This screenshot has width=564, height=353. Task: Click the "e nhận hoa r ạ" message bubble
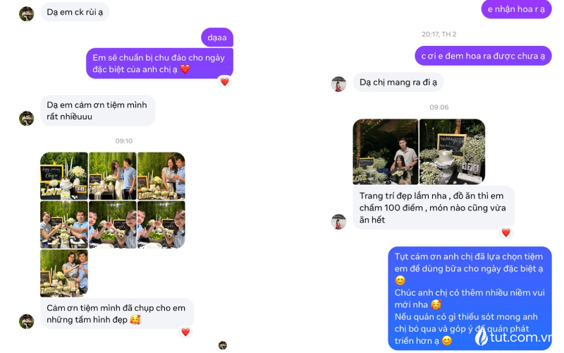(x=516, y=9)
